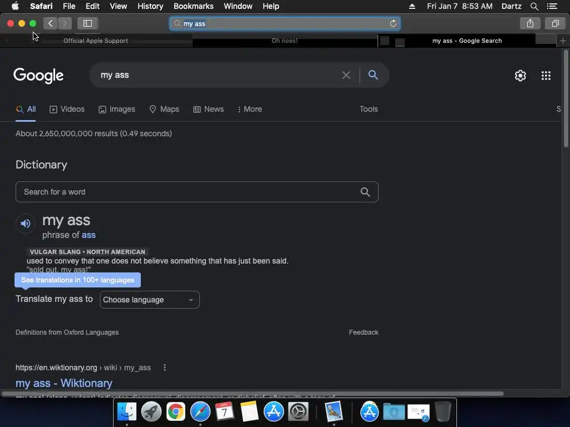Submit search with Google magnifier icon
Viewport: 570px width, 427px height.
(x=373, y=75)
